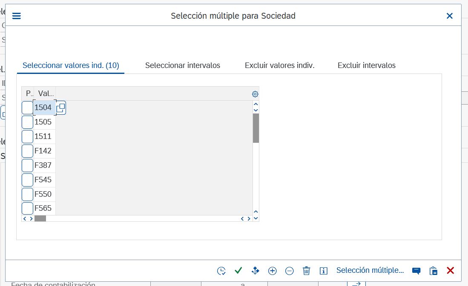The height and width of the screenshot is (286, 468).
Task: Switch to the Seleccionar intervalos tab
Action: pos(183,65)
